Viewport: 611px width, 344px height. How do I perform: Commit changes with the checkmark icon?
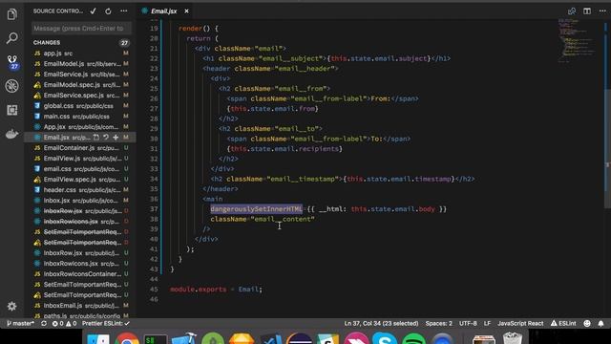[94, 11]
